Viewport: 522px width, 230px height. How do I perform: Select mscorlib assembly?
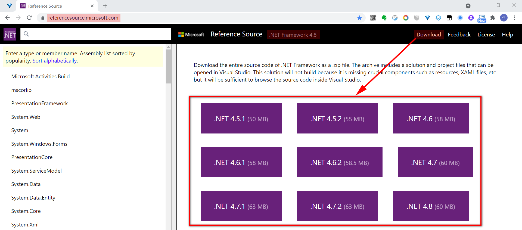[21, 90]
